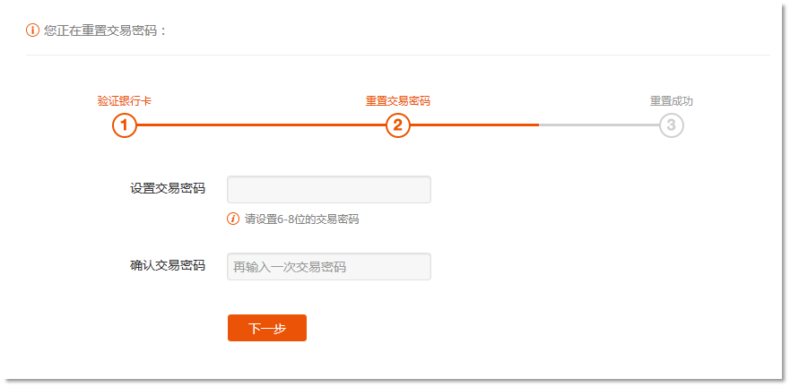
Task: Click the info icon beside 您正在重置交易密码
Action: 33,30
